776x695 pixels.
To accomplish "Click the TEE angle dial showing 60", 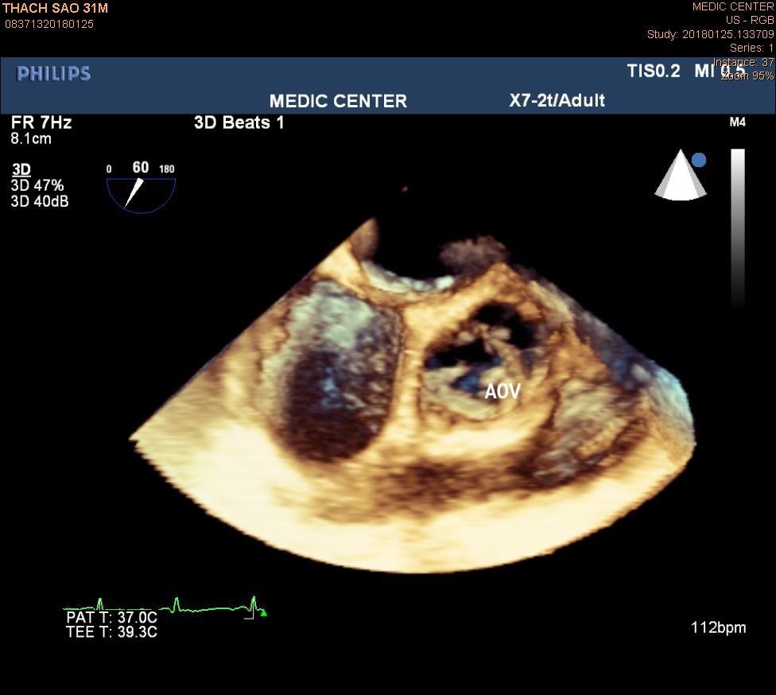I will tap(141, 186).
